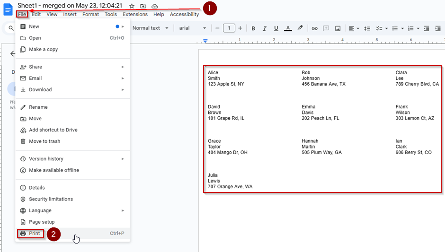
Task: Click the insert link icon
Action: (x=314, y=28)
